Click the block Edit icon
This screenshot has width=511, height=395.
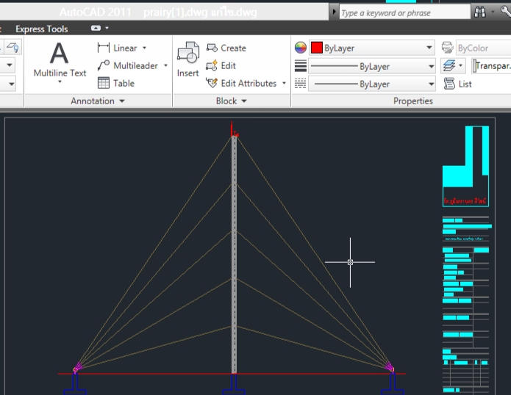pos(212,65)
